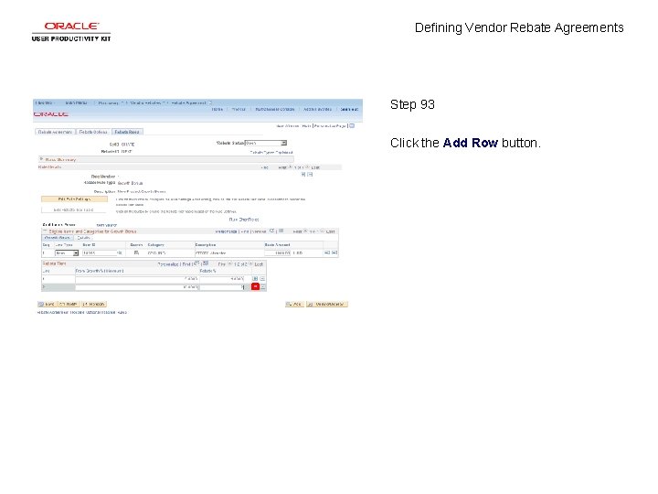Show next rows arrow in Rebate Tiers
The width and height of the screenshot is (658, 494).
(250, 263)
